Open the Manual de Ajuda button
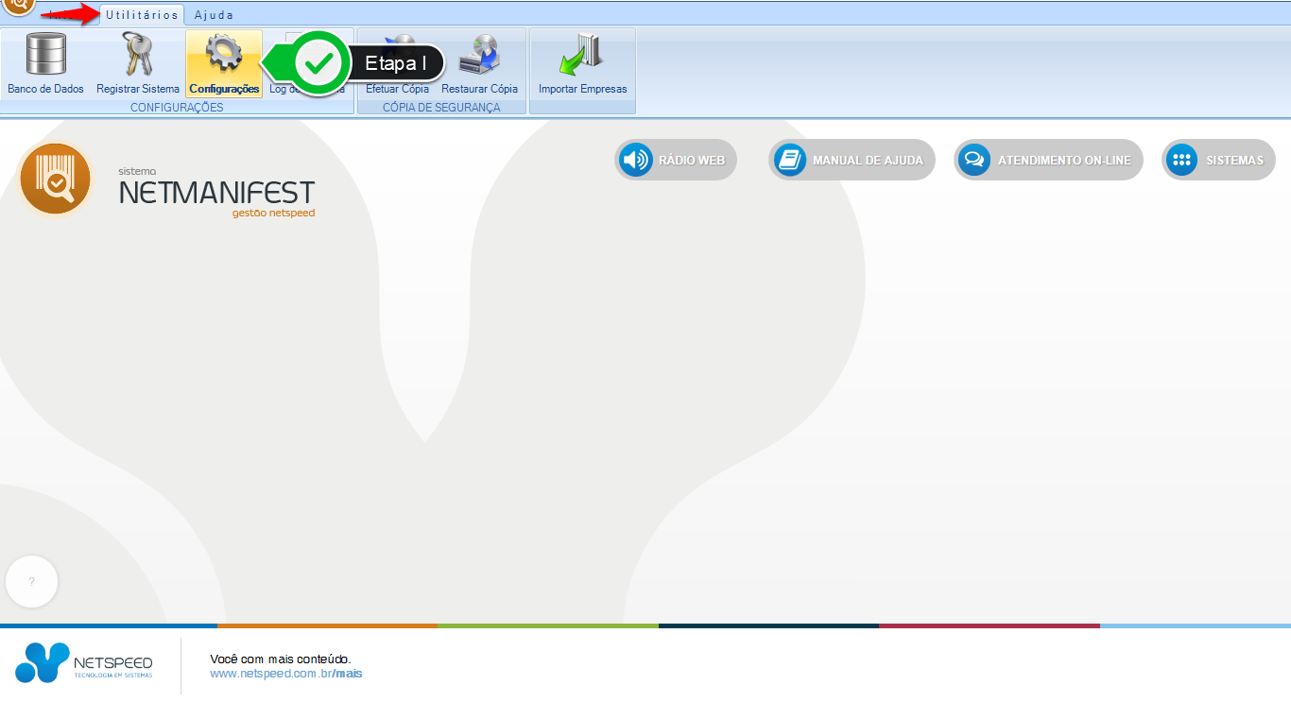The image size is (1291, 702). pos(852,160)
